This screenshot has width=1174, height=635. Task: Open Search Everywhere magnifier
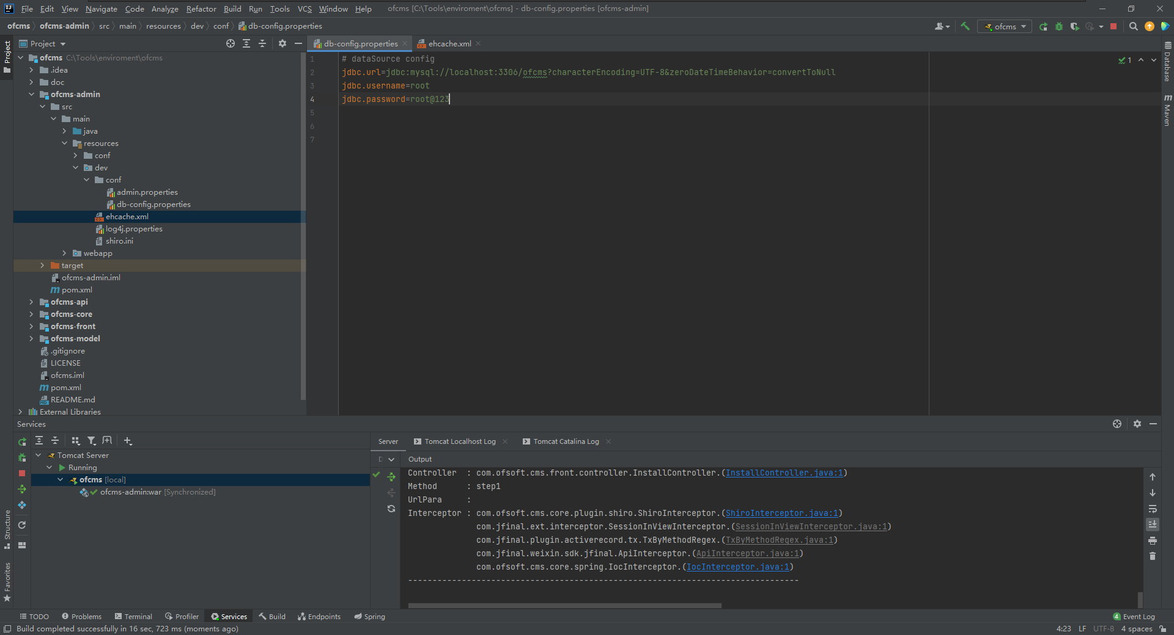pyautogui.click(x=1133, y=26)
